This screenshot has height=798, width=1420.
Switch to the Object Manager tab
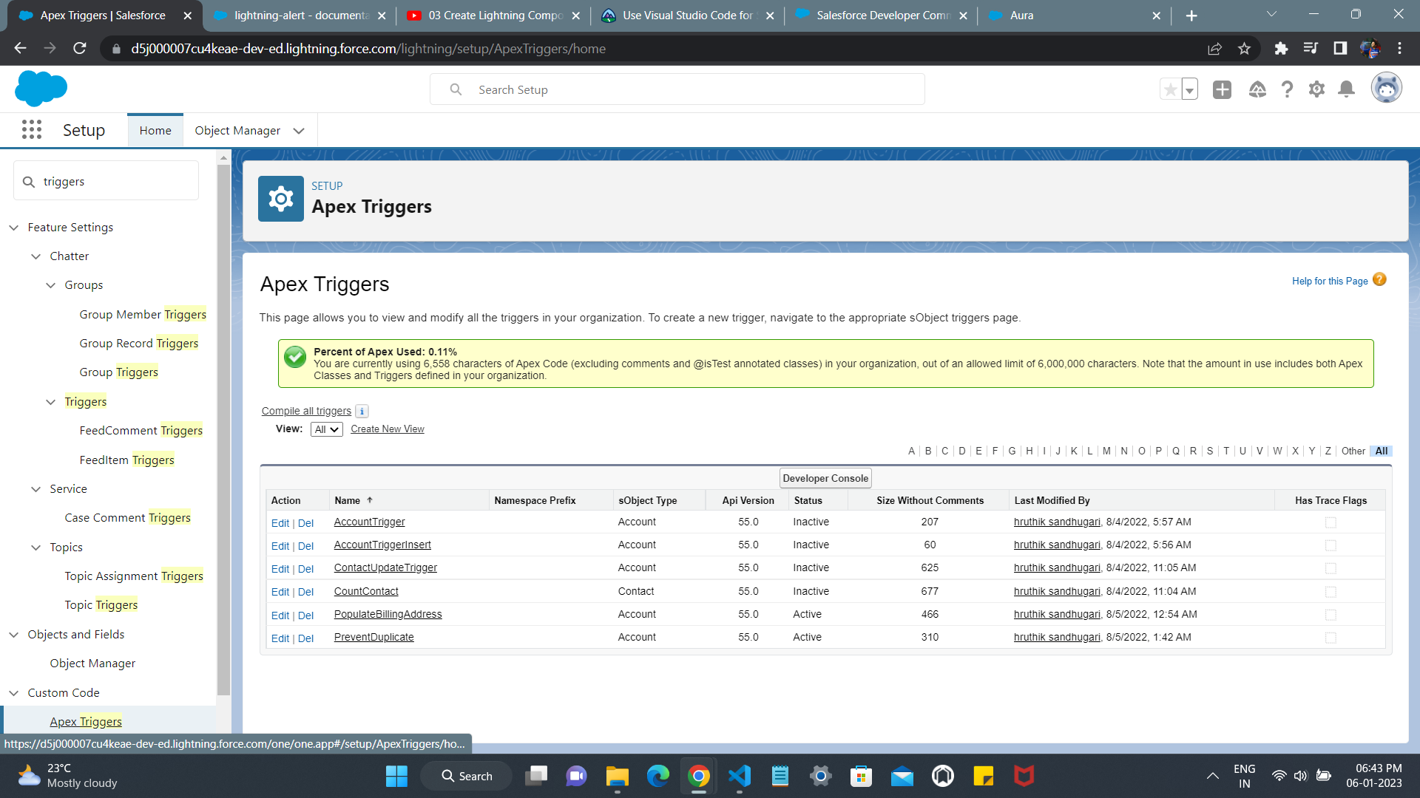(237, 131)
